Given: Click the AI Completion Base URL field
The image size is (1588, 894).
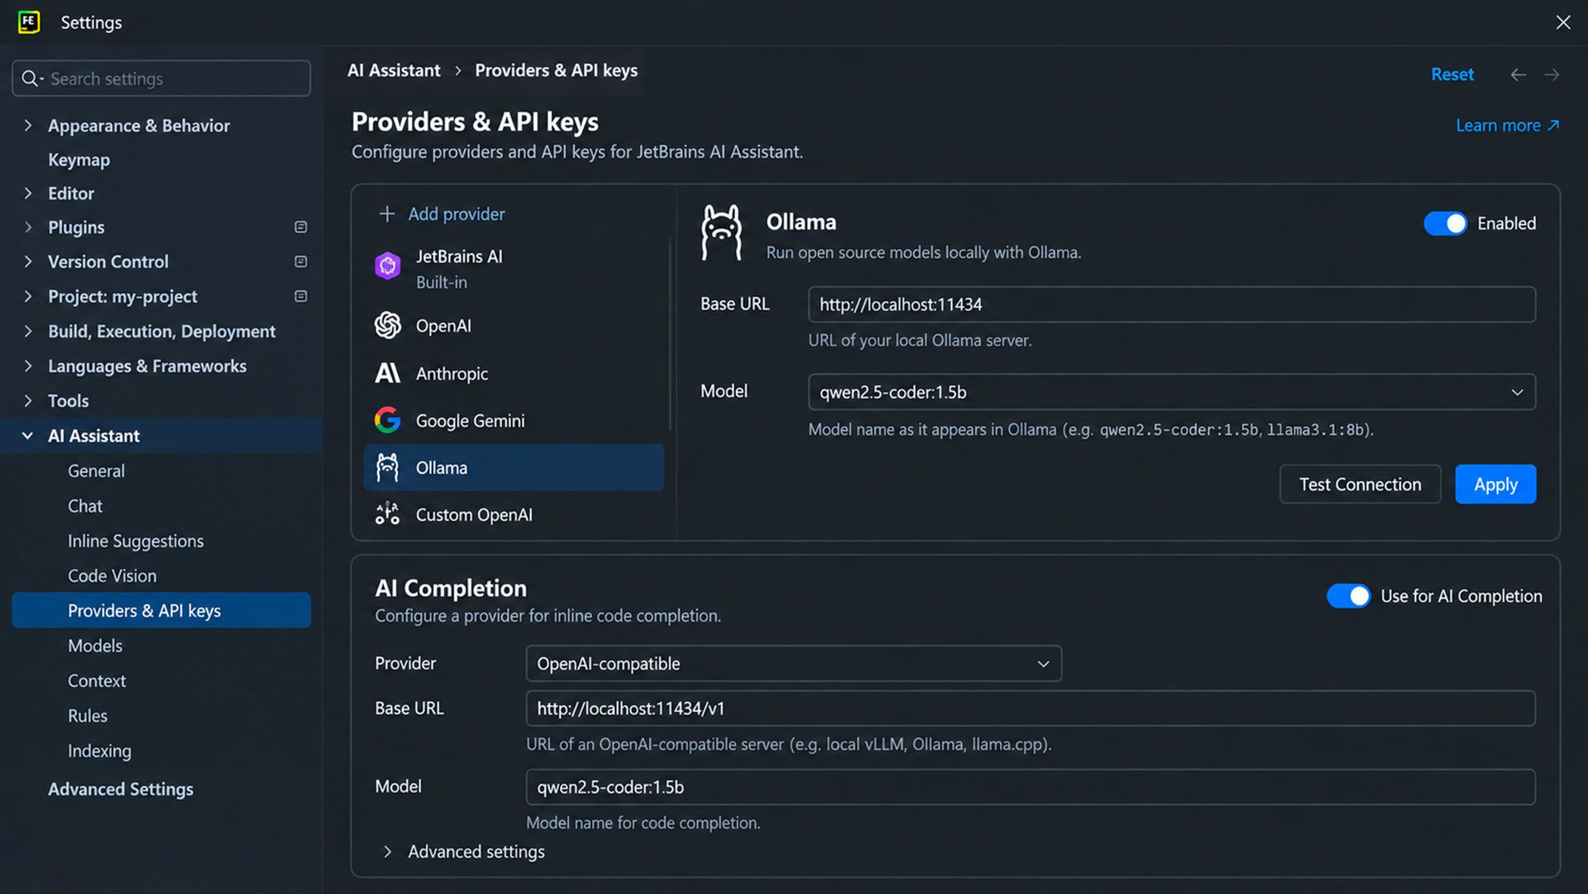Looking at the screenshot, I should point(1031,708).
